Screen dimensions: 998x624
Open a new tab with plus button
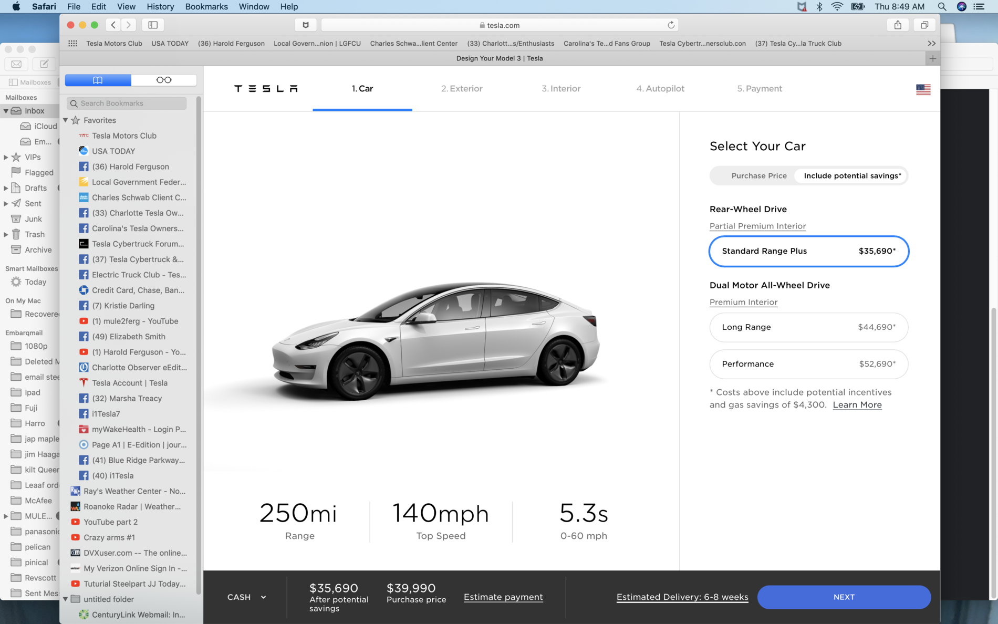click(x=932, y=58)
